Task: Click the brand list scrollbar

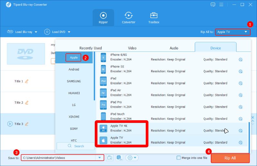Action: [x=94, y=76]
